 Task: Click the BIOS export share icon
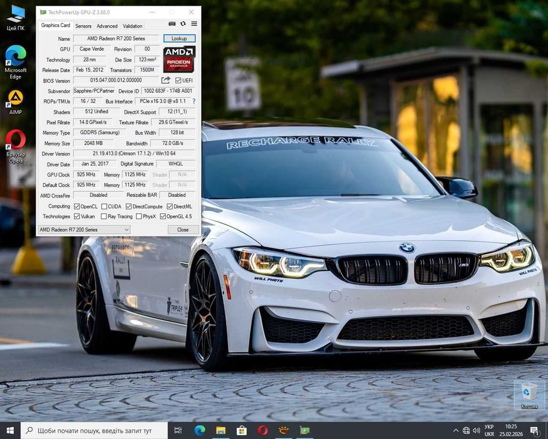166,80
